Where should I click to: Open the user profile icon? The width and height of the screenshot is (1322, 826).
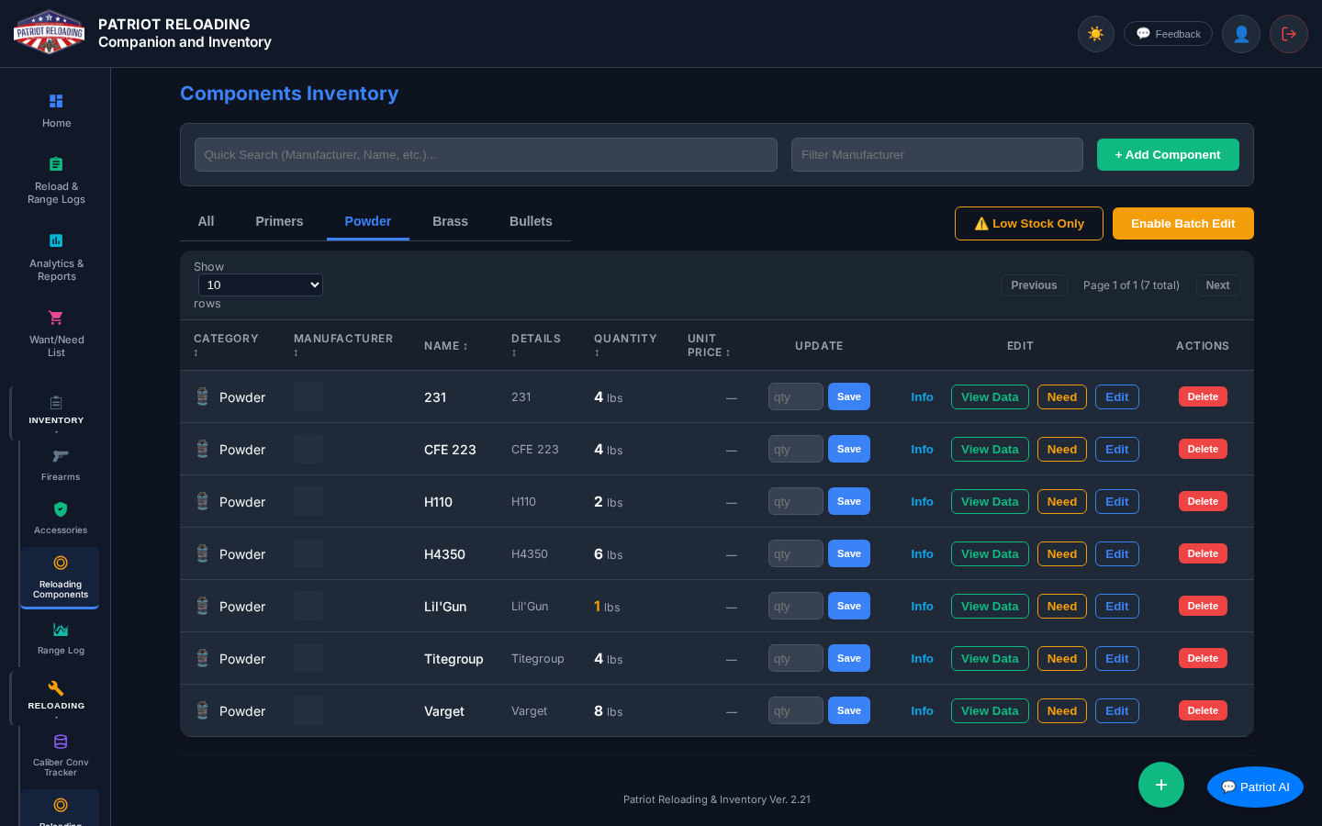(1241, 34)
